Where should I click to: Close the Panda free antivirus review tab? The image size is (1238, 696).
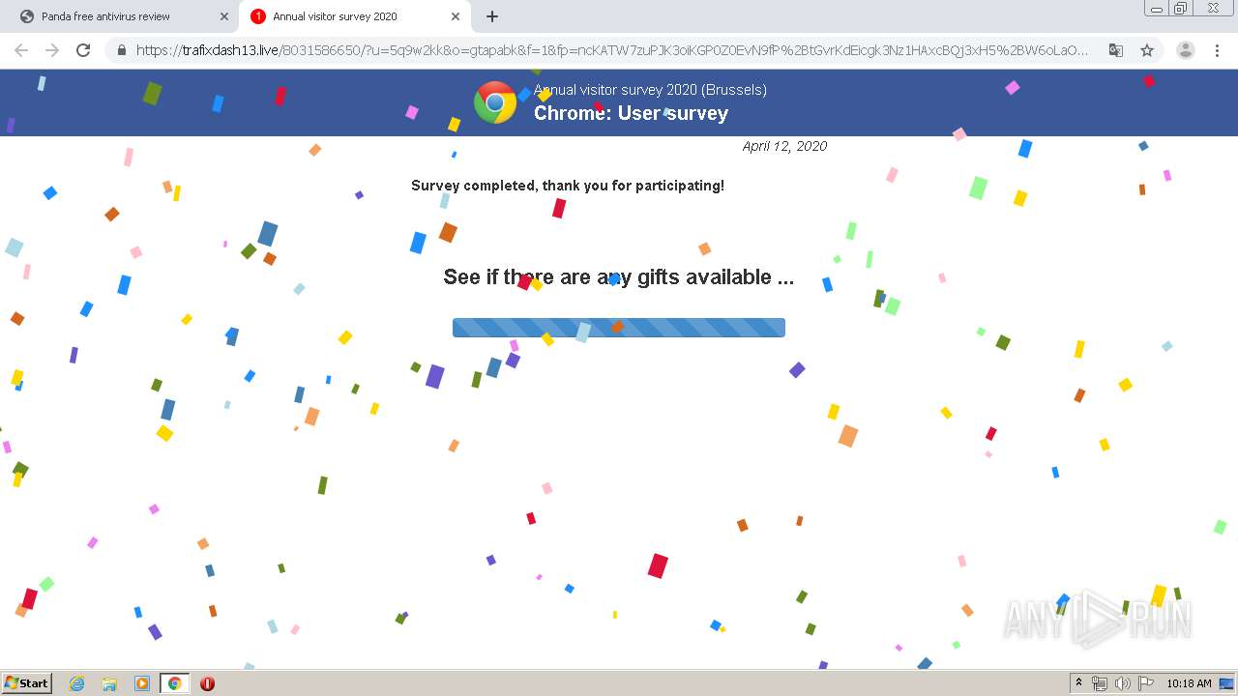(224, 16)
